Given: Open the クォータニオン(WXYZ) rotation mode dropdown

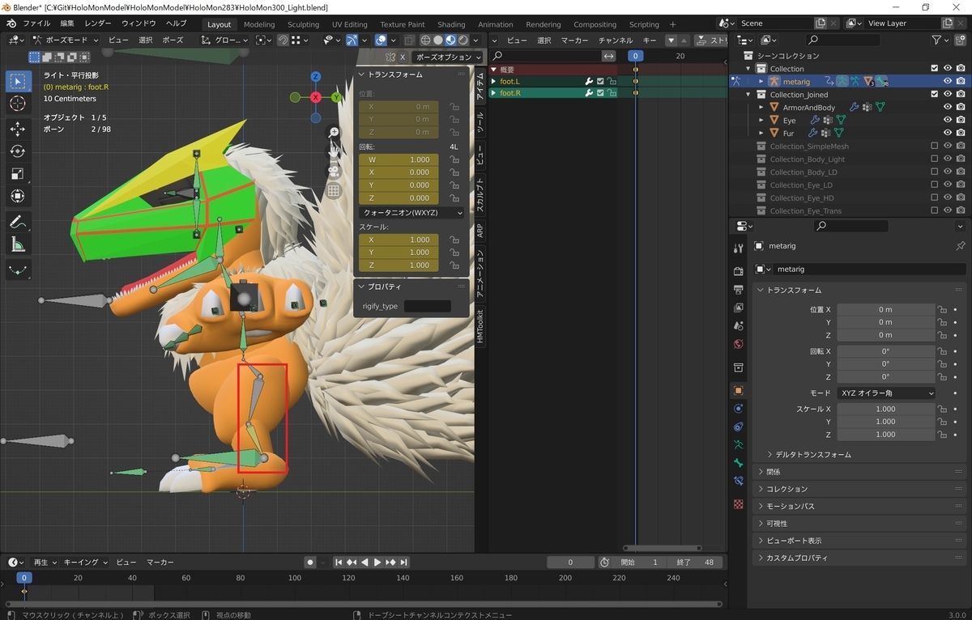Looking at the screenshot, I should click(x=411, y=213).
